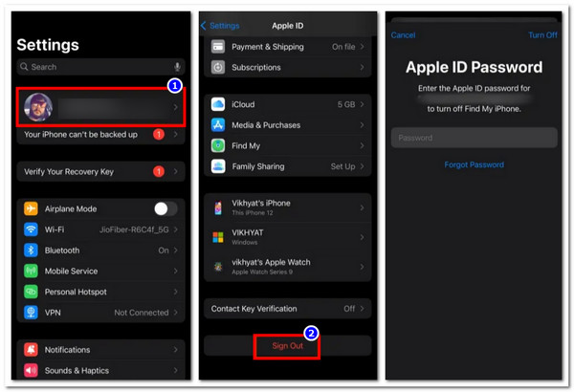Open Your iPhone can't be backed up

tap(100, 134)
